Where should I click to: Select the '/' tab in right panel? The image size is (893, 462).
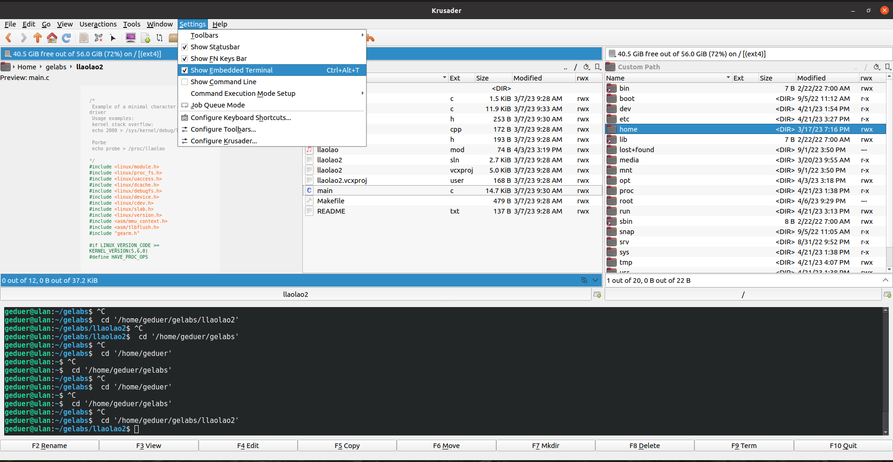pos(743,295)
